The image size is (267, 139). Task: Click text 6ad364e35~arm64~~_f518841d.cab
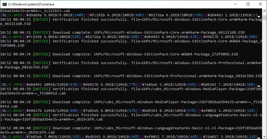pyautogui.click(x=33, y=93)
